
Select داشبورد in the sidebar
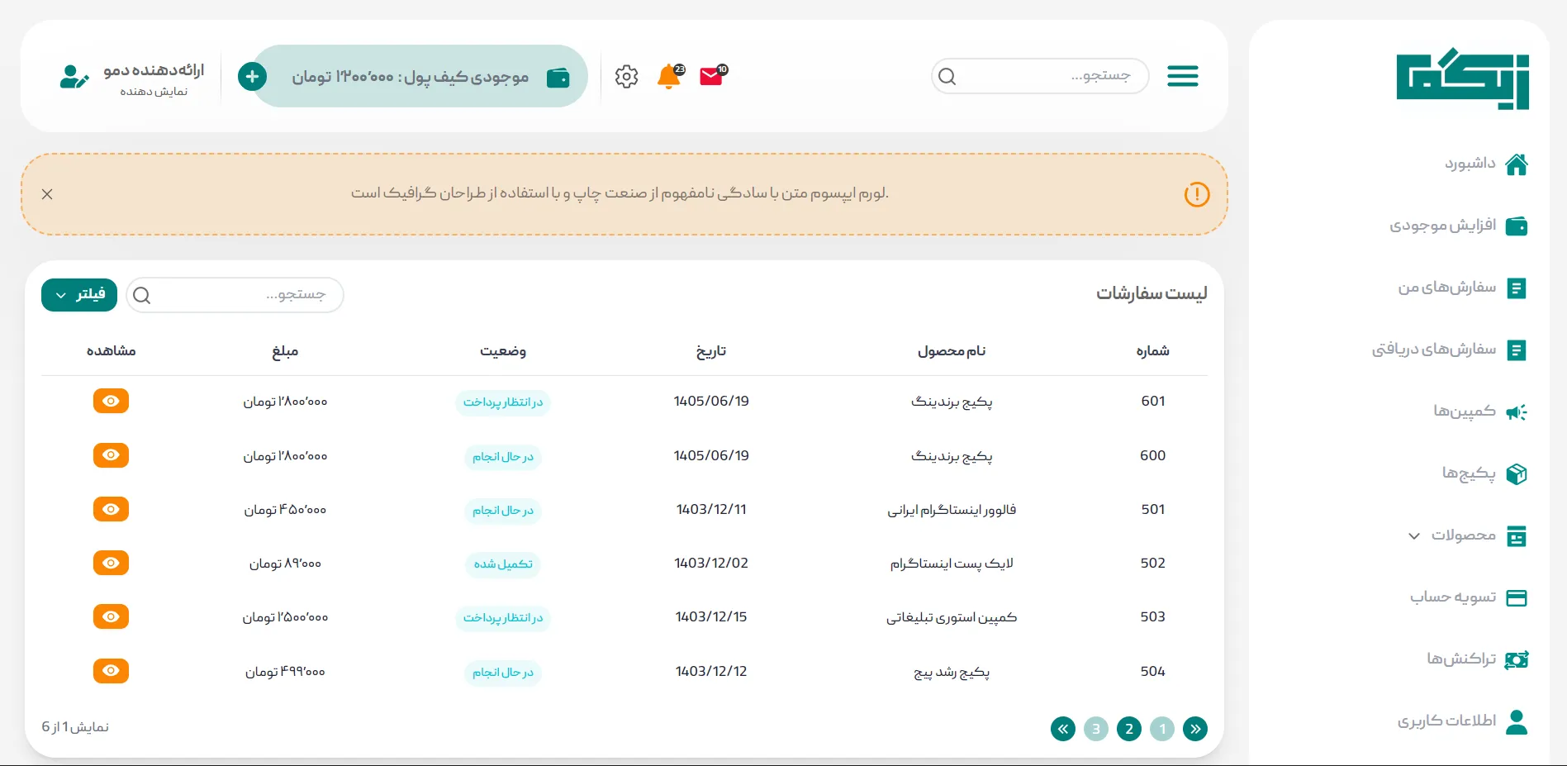[1485, 164]
